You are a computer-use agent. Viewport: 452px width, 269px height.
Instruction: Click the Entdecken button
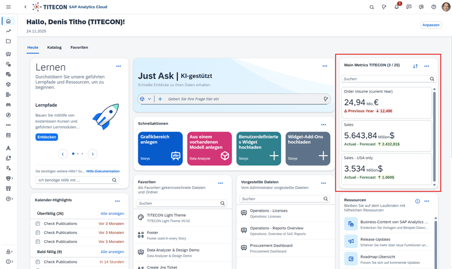(x=46, y=137)
